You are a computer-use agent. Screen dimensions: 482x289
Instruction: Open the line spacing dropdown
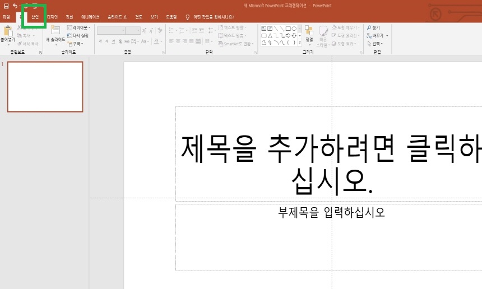coord(211,30)
